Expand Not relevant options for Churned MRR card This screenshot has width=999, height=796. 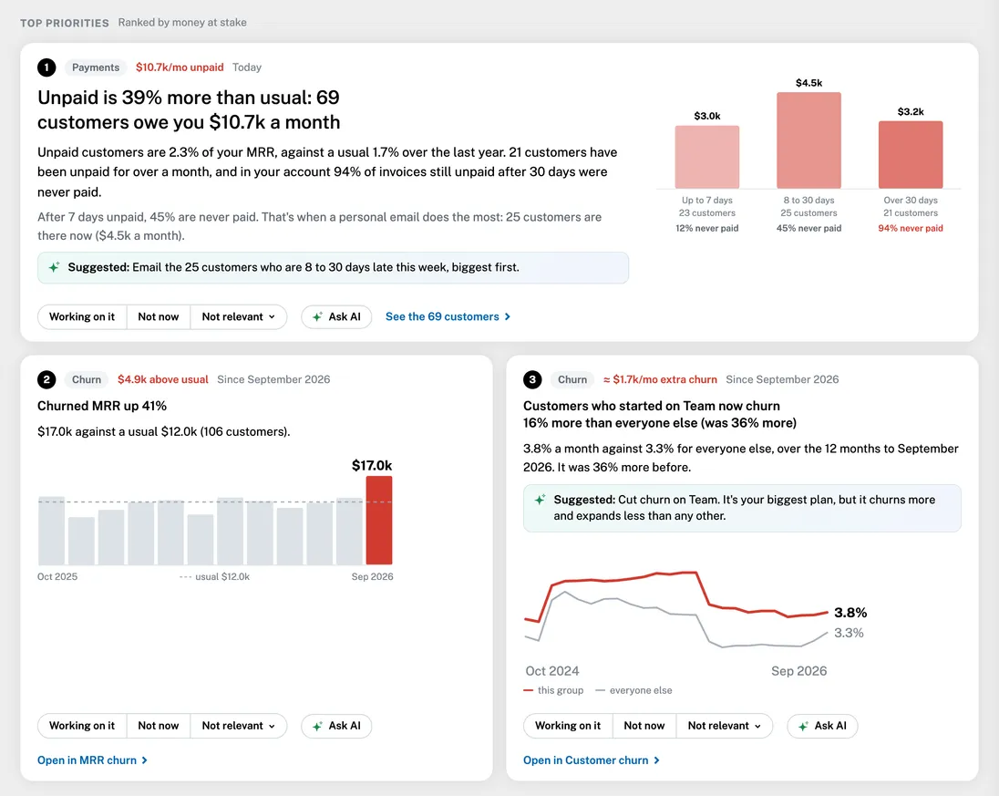pos(238,726)
